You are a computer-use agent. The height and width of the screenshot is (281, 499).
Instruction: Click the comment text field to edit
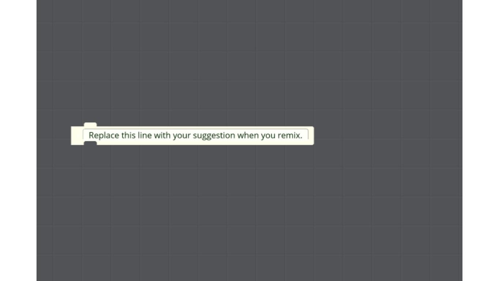coord(195,135)
